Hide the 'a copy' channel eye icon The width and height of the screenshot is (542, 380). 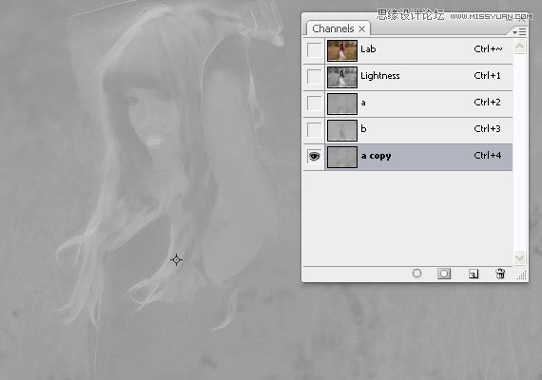[314, 157]
